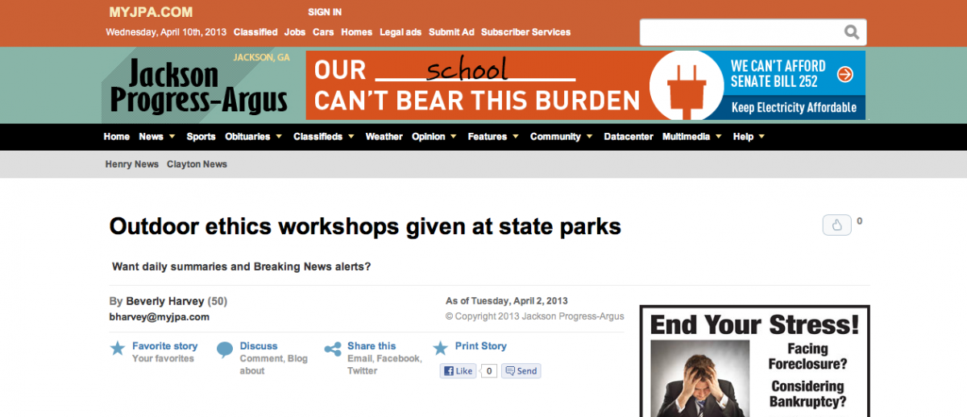Click the Keep Electricity Affordable banner text

coord(794,108)
